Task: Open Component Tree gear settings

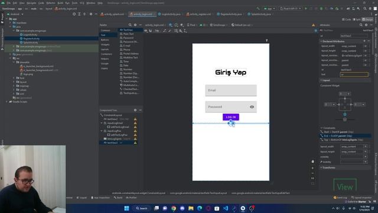Action: click(135, 110)
